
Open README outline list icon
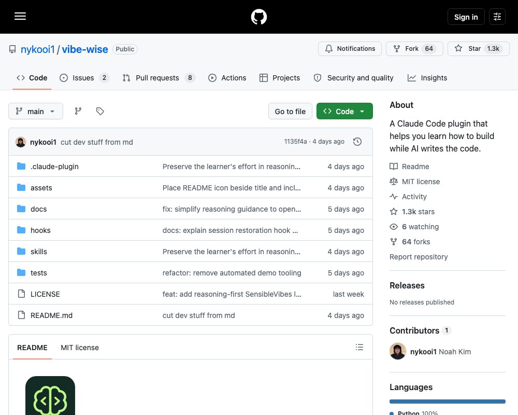pyautogui.click(x=359, y=347)
